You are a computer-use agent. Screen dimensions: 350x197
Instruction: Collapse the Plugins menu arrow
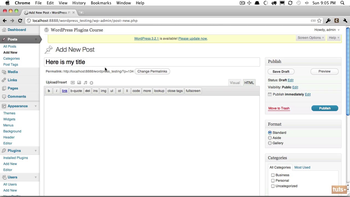(x=36, y=151)
